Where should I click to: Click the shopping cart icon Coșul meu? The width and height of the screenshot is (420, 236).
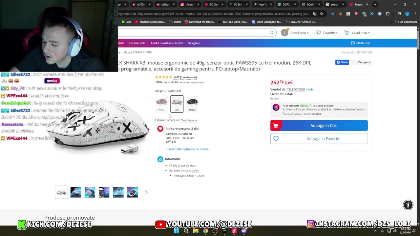pos(347,32)
